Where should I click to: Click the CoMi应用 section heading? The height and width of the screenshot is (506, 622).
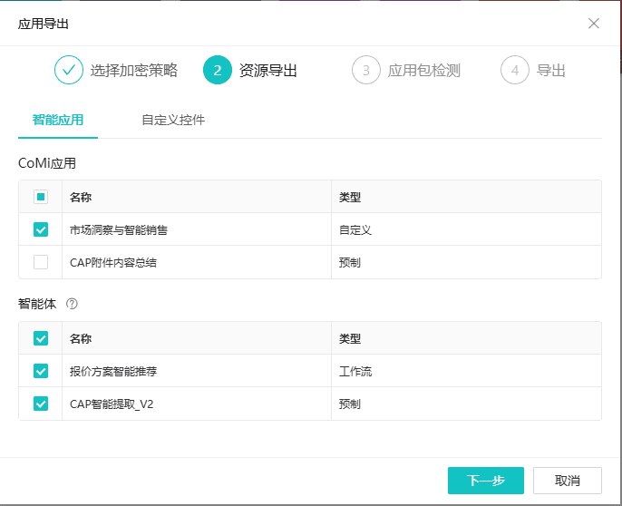(47, 163)
